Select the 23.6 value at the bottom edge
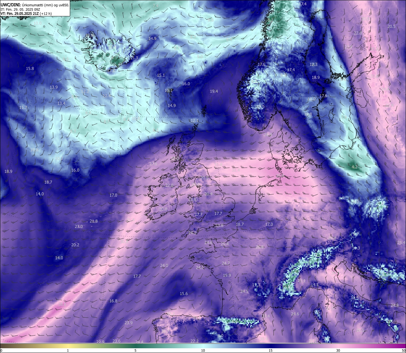406x353 pixels. click(116, 341)
